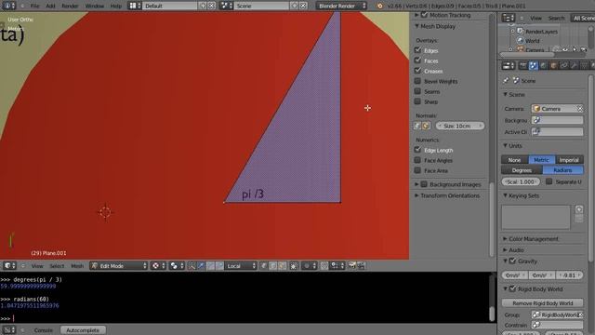Open Python console editor type icon

tap(8, 330)
